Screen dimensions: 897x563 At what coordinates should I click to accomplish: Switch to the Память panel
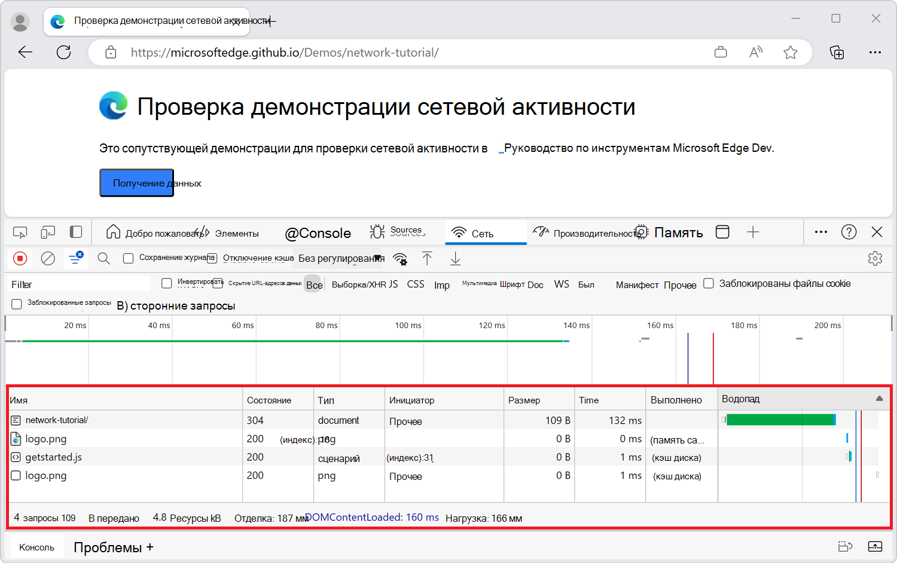coord(679,232)
